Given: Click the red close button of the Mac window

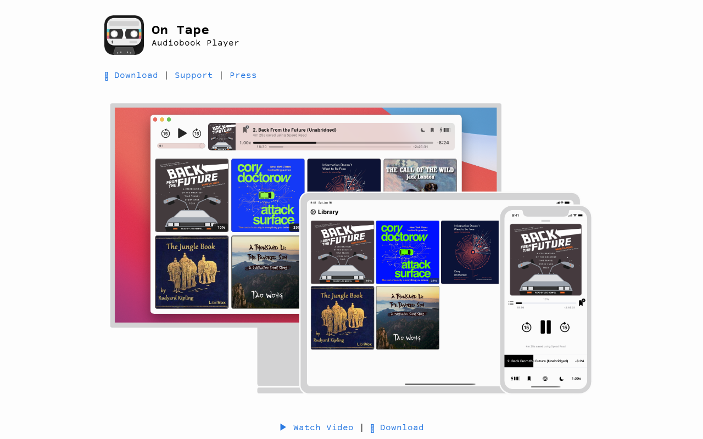Looking at the screenshot, I should (x=155, y=119).
